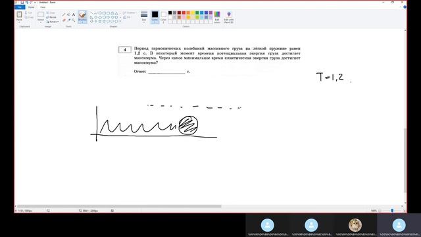
Task: Select the Eraser tool
Action: pos(64,20)
